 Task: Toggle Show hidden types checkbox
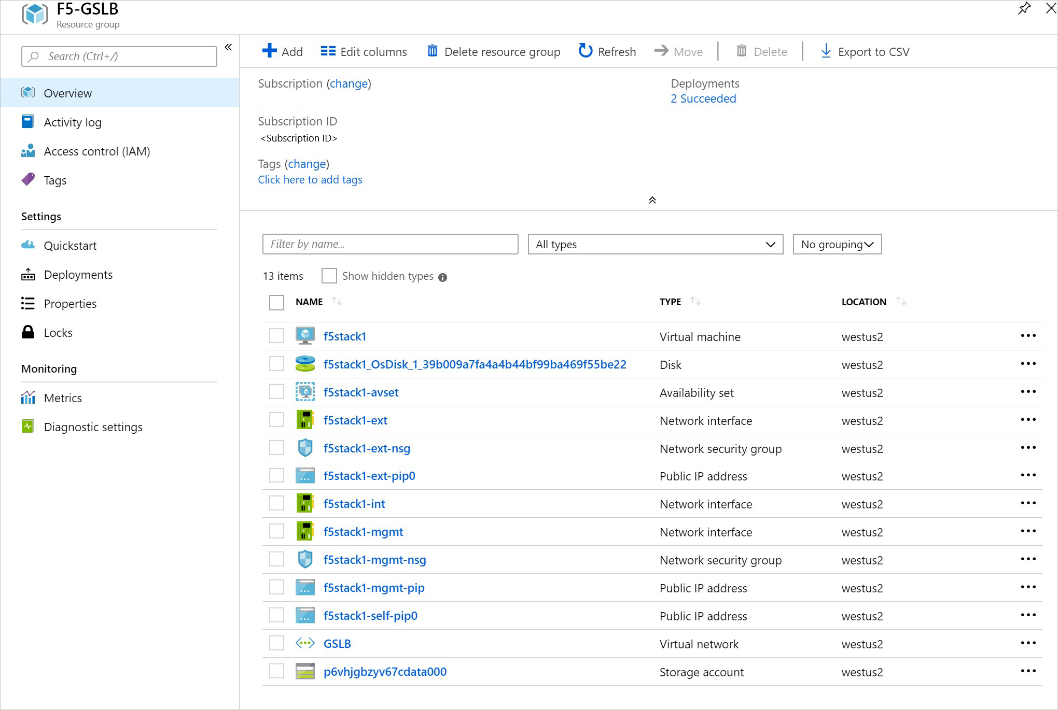tap(329, 276)
